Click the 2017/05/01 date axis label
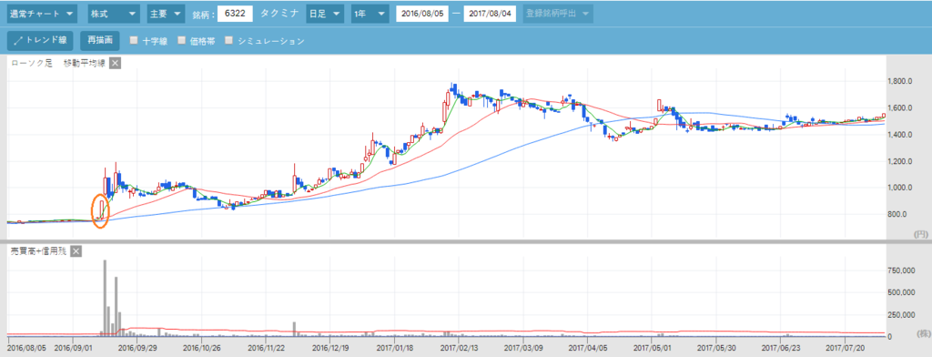The height and width of the screenshot is (357, 932). [652, 347]
